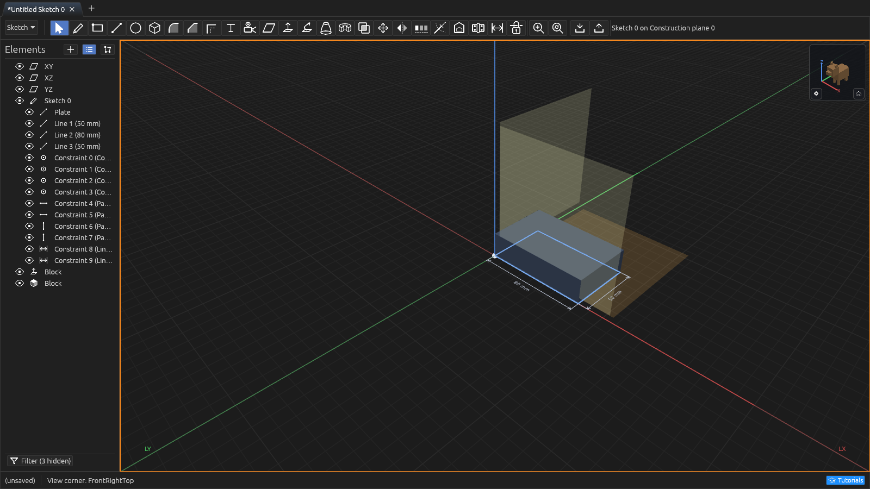Select Constraint 9 linear dimension item
Image resolution: width=870 pixels, height=489 pixels.
[83, 260]
